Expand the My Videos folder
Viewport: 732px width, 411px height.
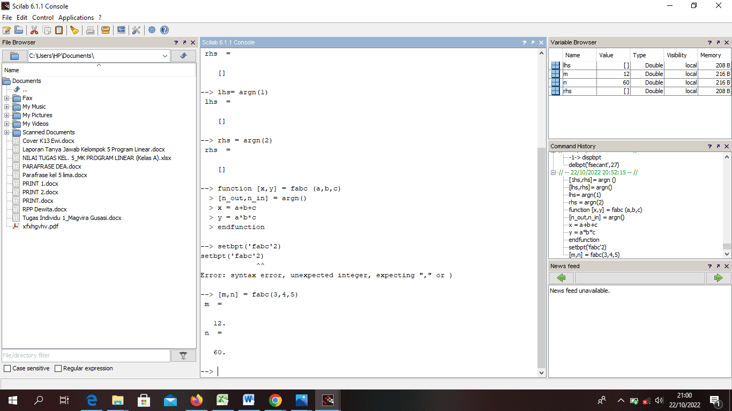click(x=6, y=124)
